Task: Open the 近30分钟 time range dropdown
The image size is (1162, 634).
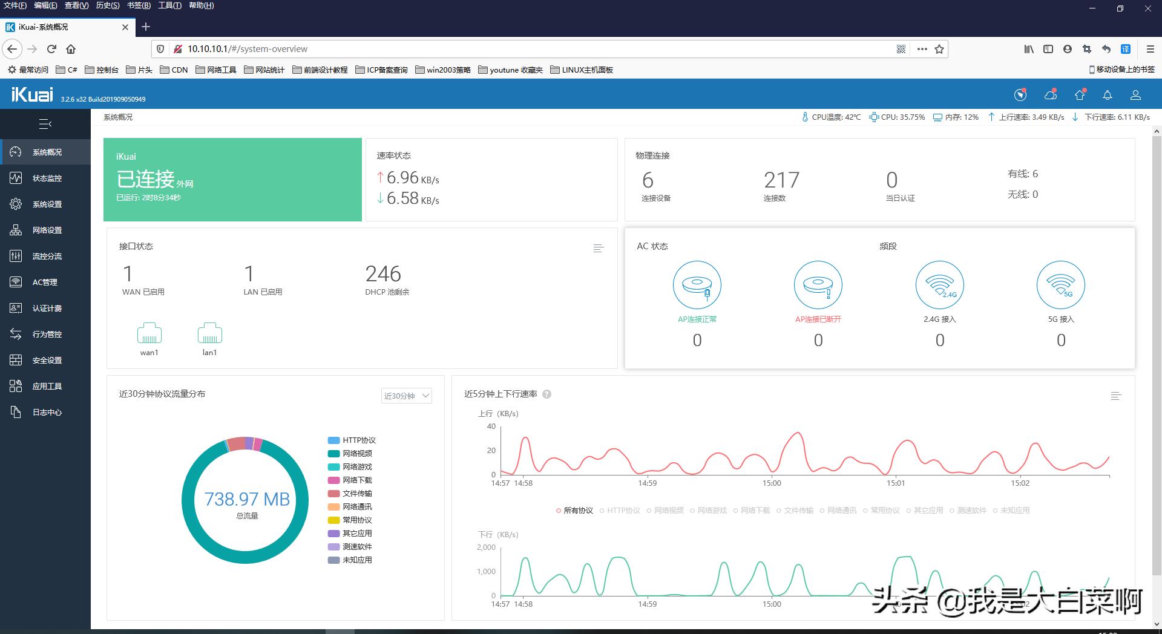Action: [x=406, y=396]
